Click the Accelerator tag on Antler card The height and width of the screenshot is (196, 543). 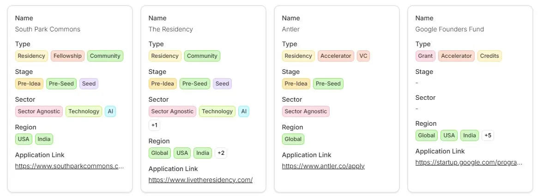(336, 56)
